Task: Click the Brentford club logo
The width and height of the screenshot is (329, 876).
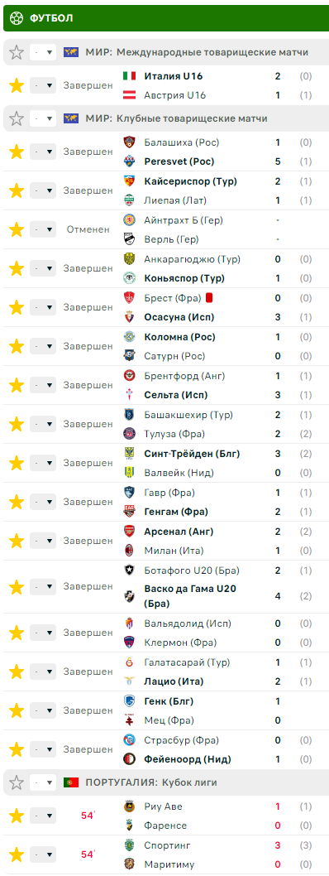Action: point(130,376)
